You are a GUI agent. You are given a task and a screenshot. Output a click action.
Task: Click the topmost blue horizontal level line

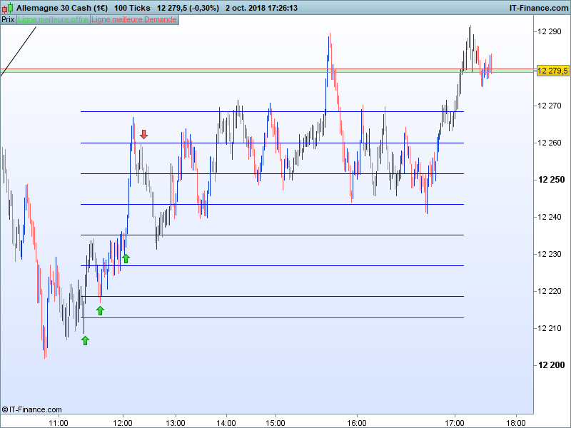click(272, 112)
